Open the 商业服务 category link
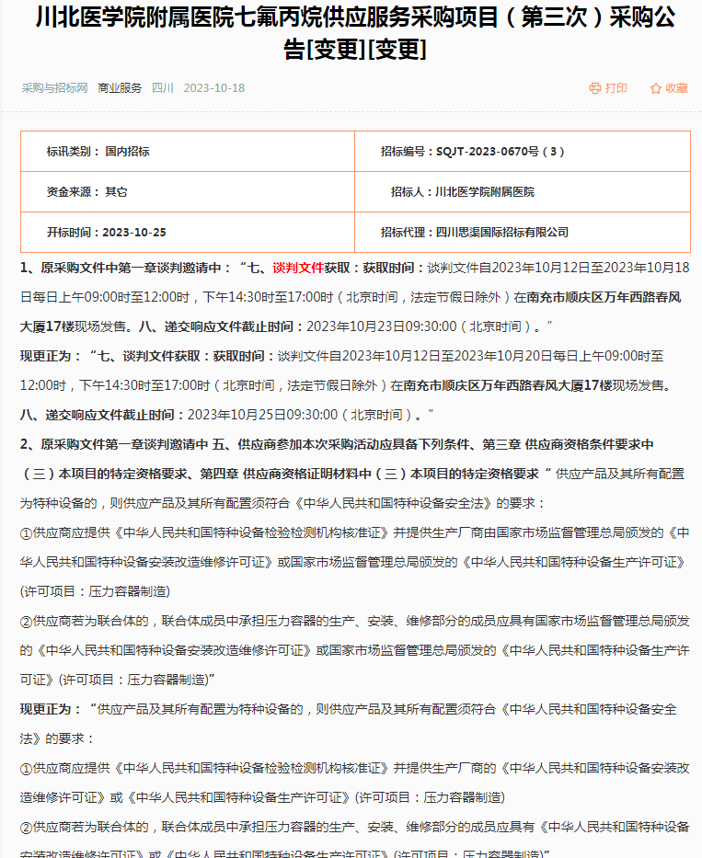Viewport: 702px width, 858px height. [x=120, y=88]
